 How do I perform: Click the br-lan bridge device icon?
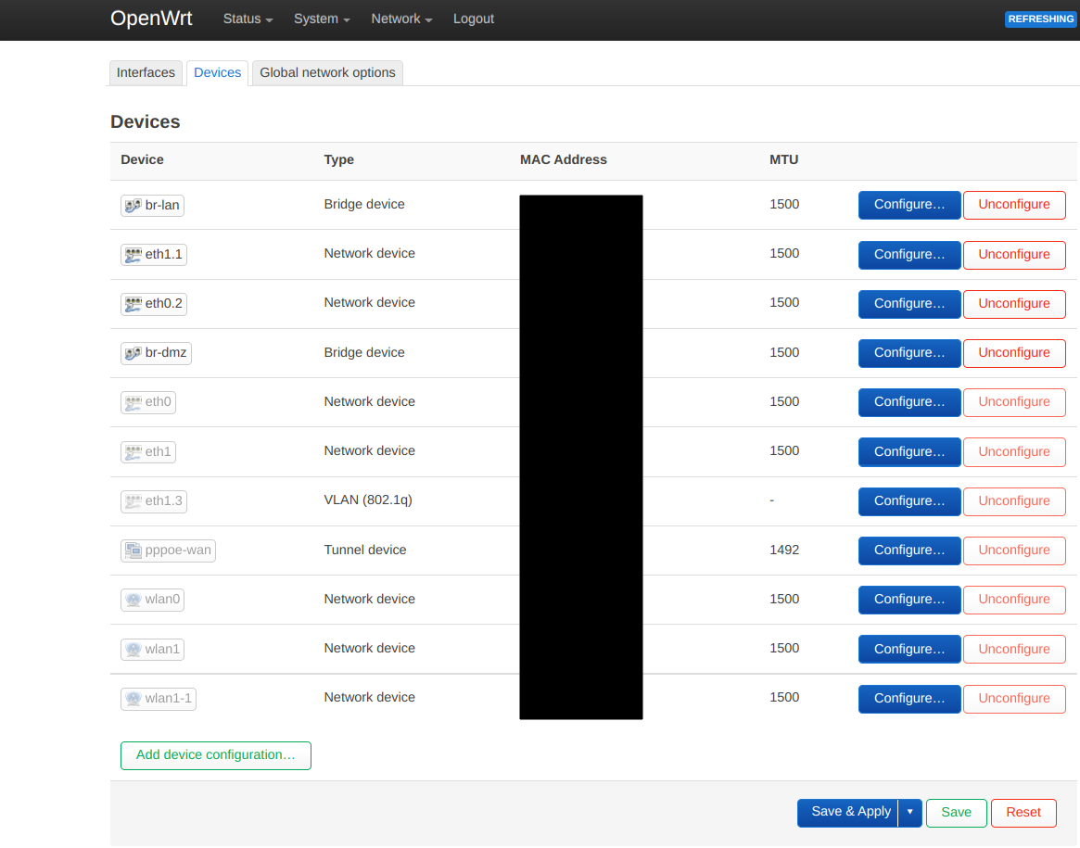(131, 206)
